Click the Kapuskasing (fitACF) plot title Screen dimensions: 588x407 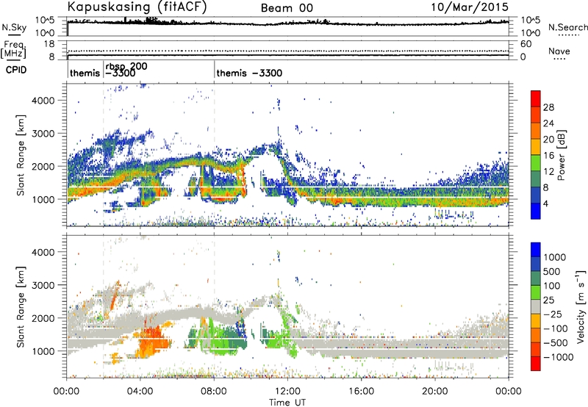pos(137,7)
